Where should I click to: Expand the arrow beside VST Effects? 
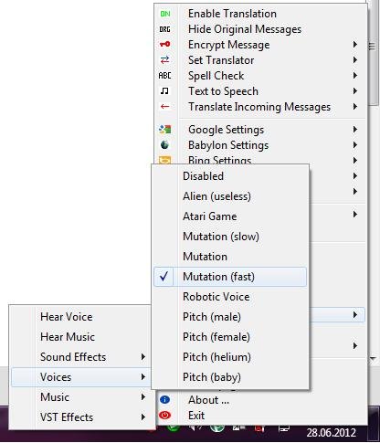click(x=143, y=417)
